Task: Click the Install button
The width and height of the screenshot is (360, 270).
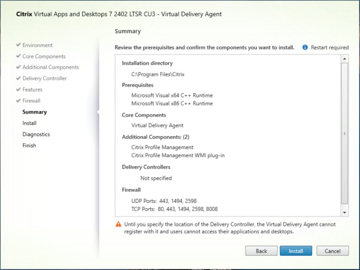Action: tap(295, 251)
